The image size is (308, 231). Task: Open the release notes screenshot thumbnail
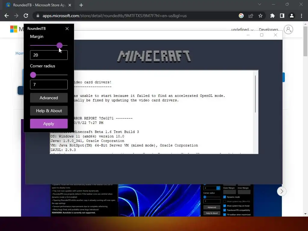(84, 200)
